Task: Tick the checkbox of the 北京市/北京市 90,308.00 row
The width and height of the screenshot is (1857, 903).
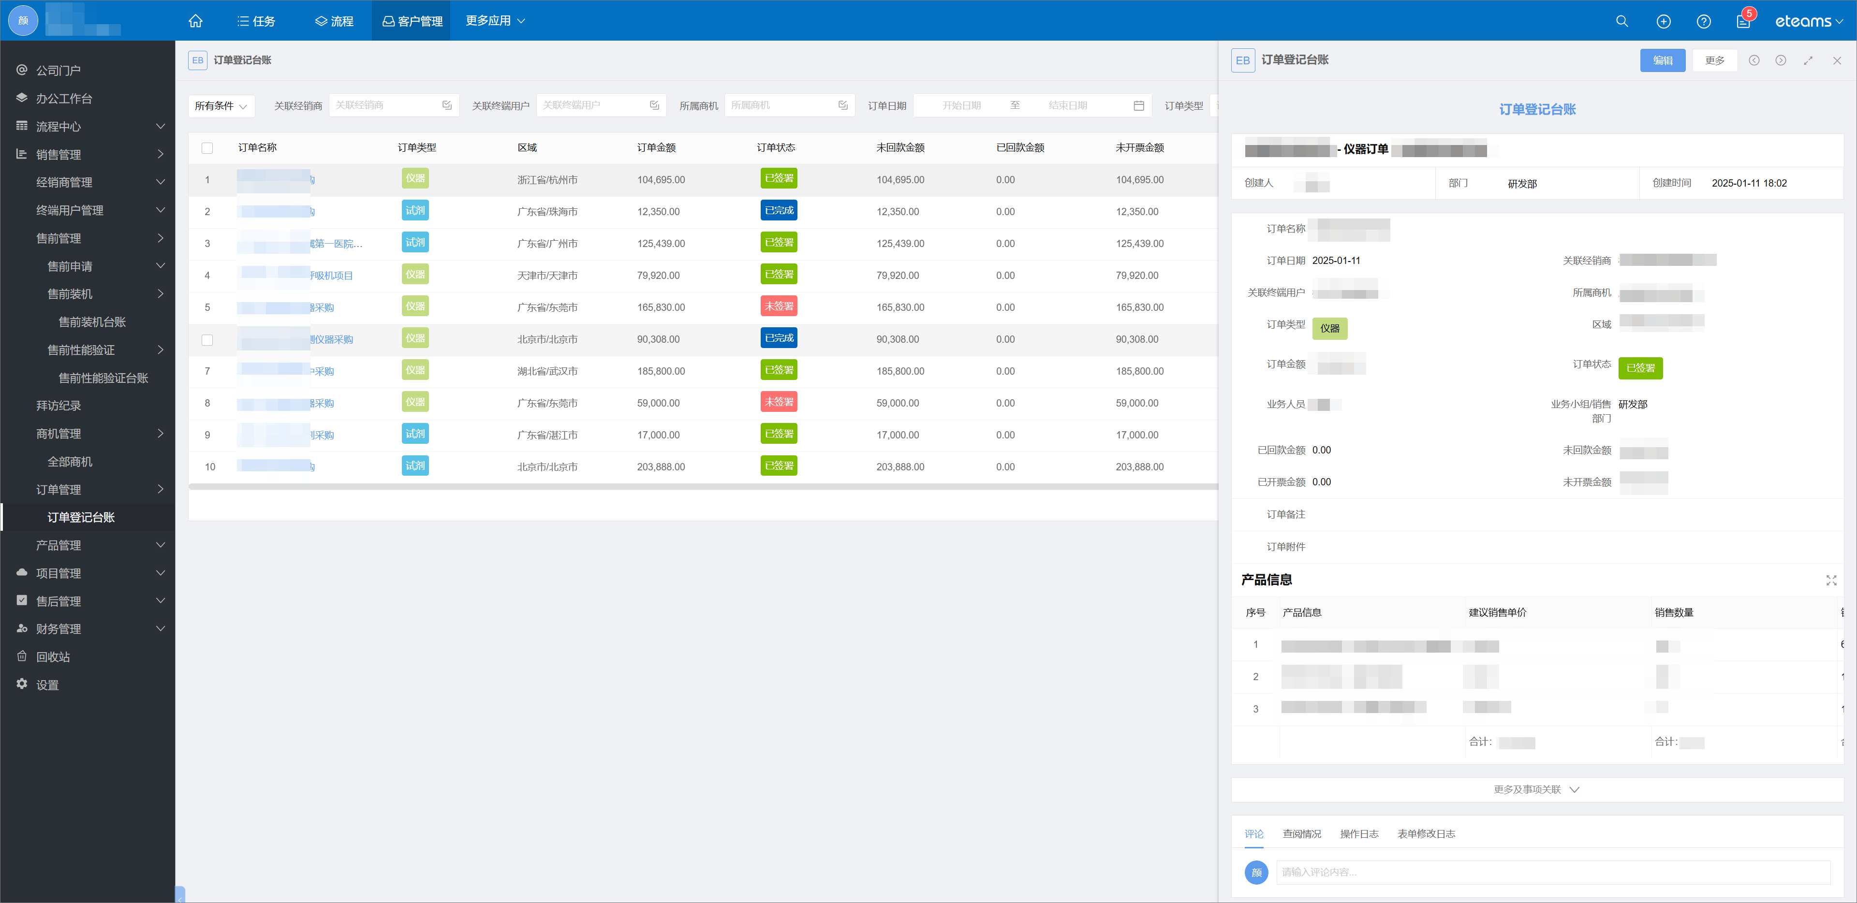Action: [207, 339]
